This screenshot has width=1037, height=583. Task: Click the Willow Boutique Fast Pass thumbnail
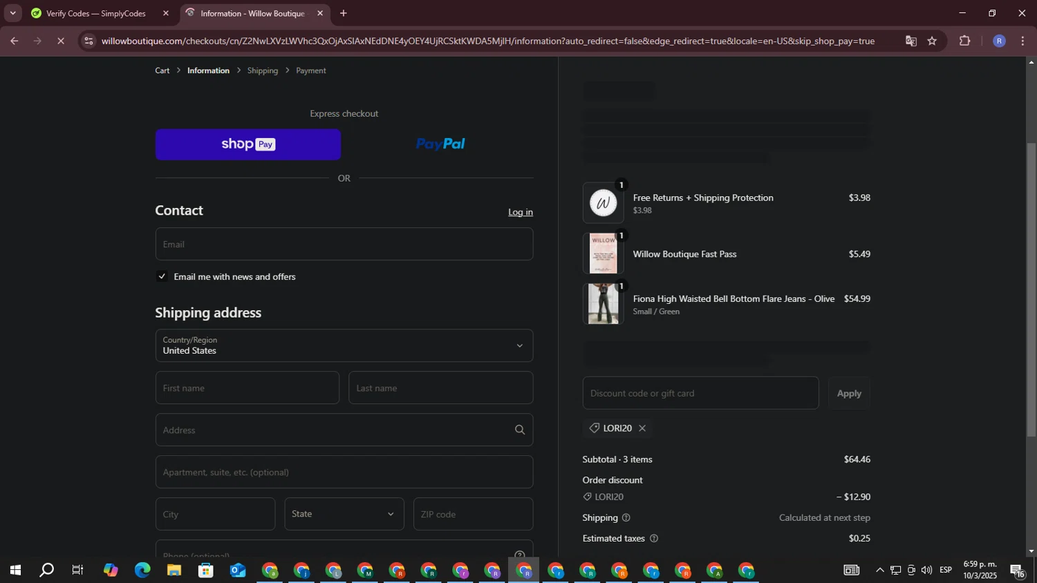[603, 254]
